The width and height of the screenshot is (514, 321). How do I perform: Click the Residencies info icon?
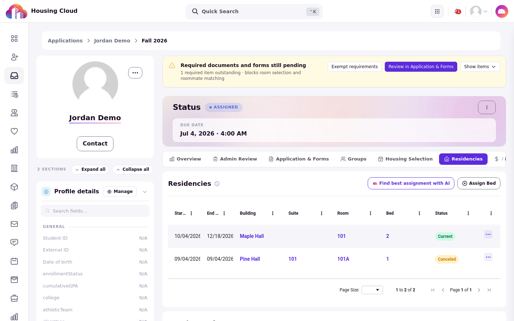(217, 184)
